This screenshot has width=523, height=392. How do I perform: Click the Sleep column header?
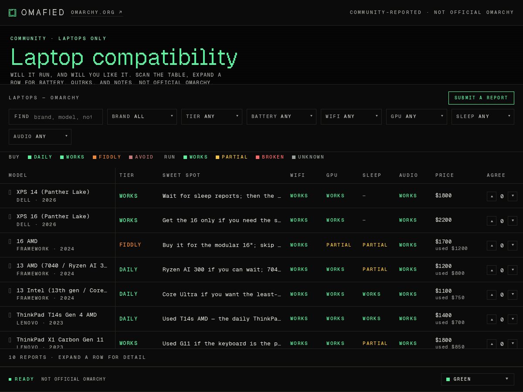(372, 176)
